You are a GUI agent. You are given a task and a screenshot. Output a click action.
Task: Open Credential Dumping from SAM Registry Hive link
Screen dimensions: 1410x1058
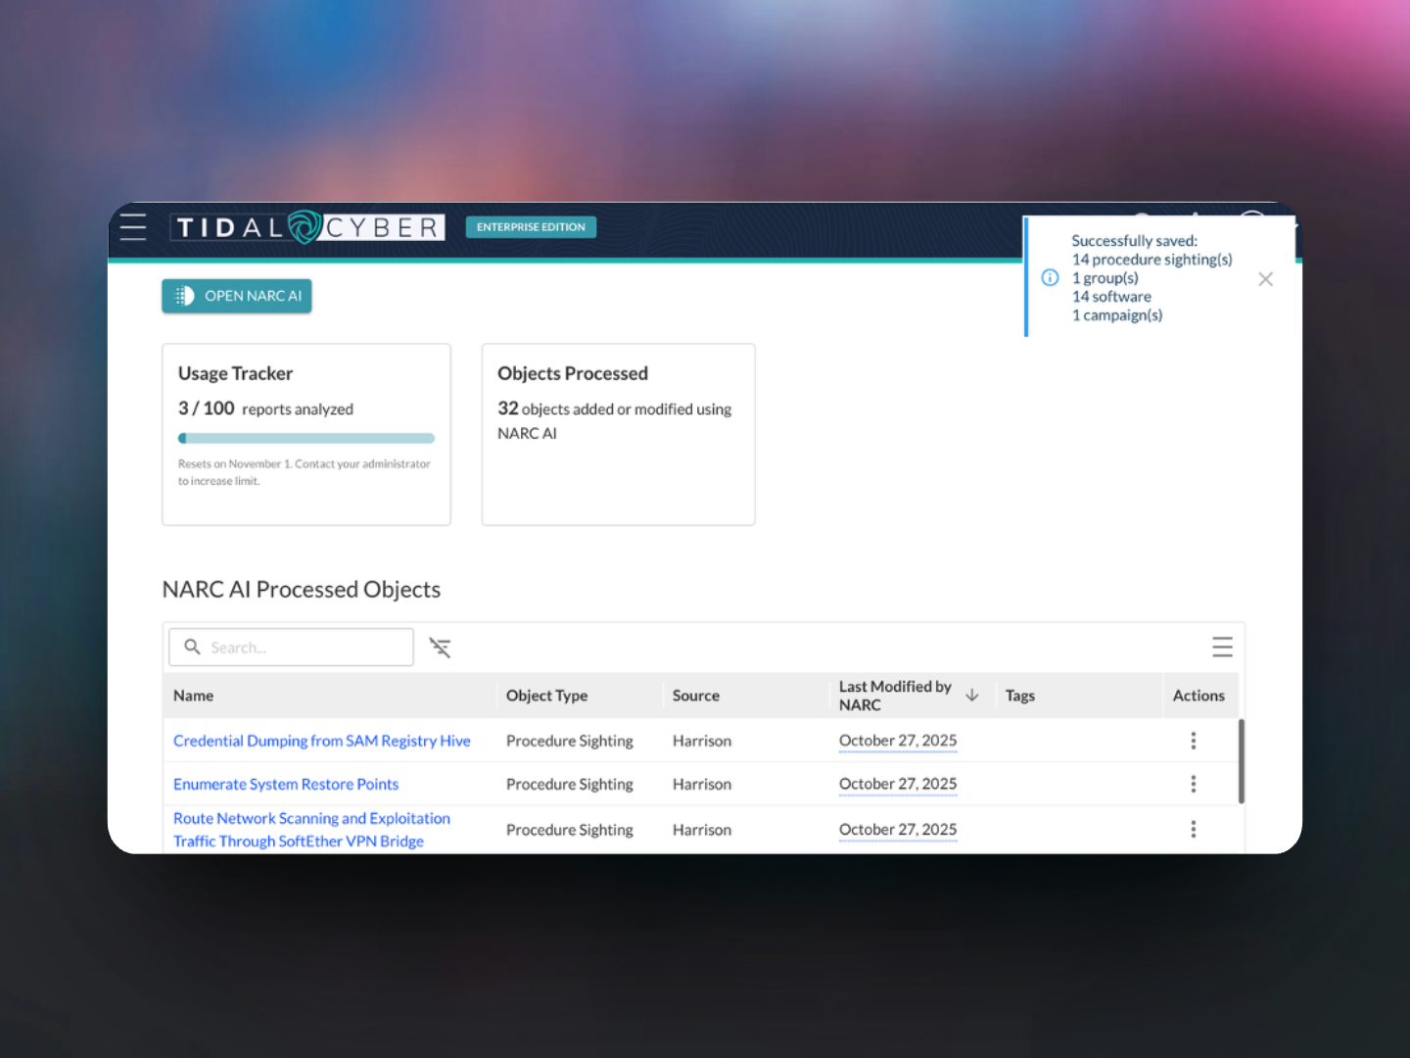tap(321, 741)
